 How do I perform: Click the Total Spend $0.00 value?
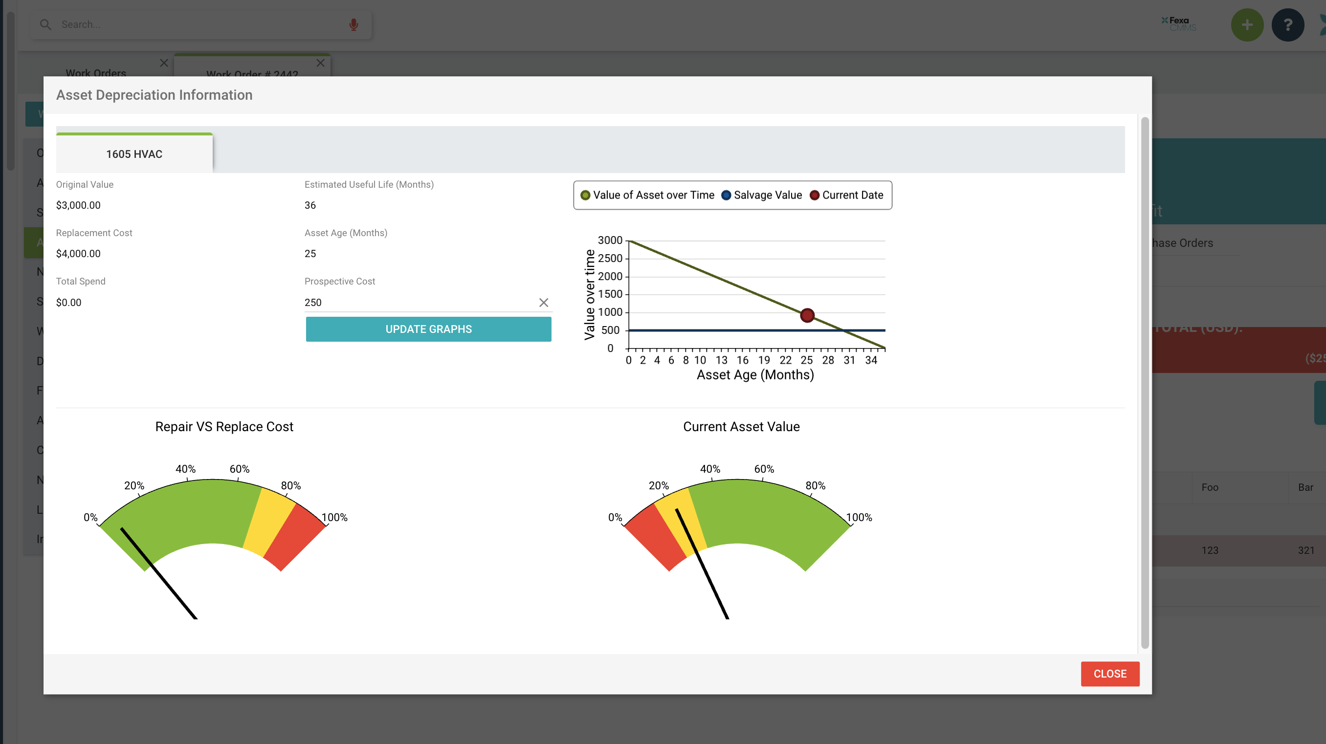click(x=68, y=302)
